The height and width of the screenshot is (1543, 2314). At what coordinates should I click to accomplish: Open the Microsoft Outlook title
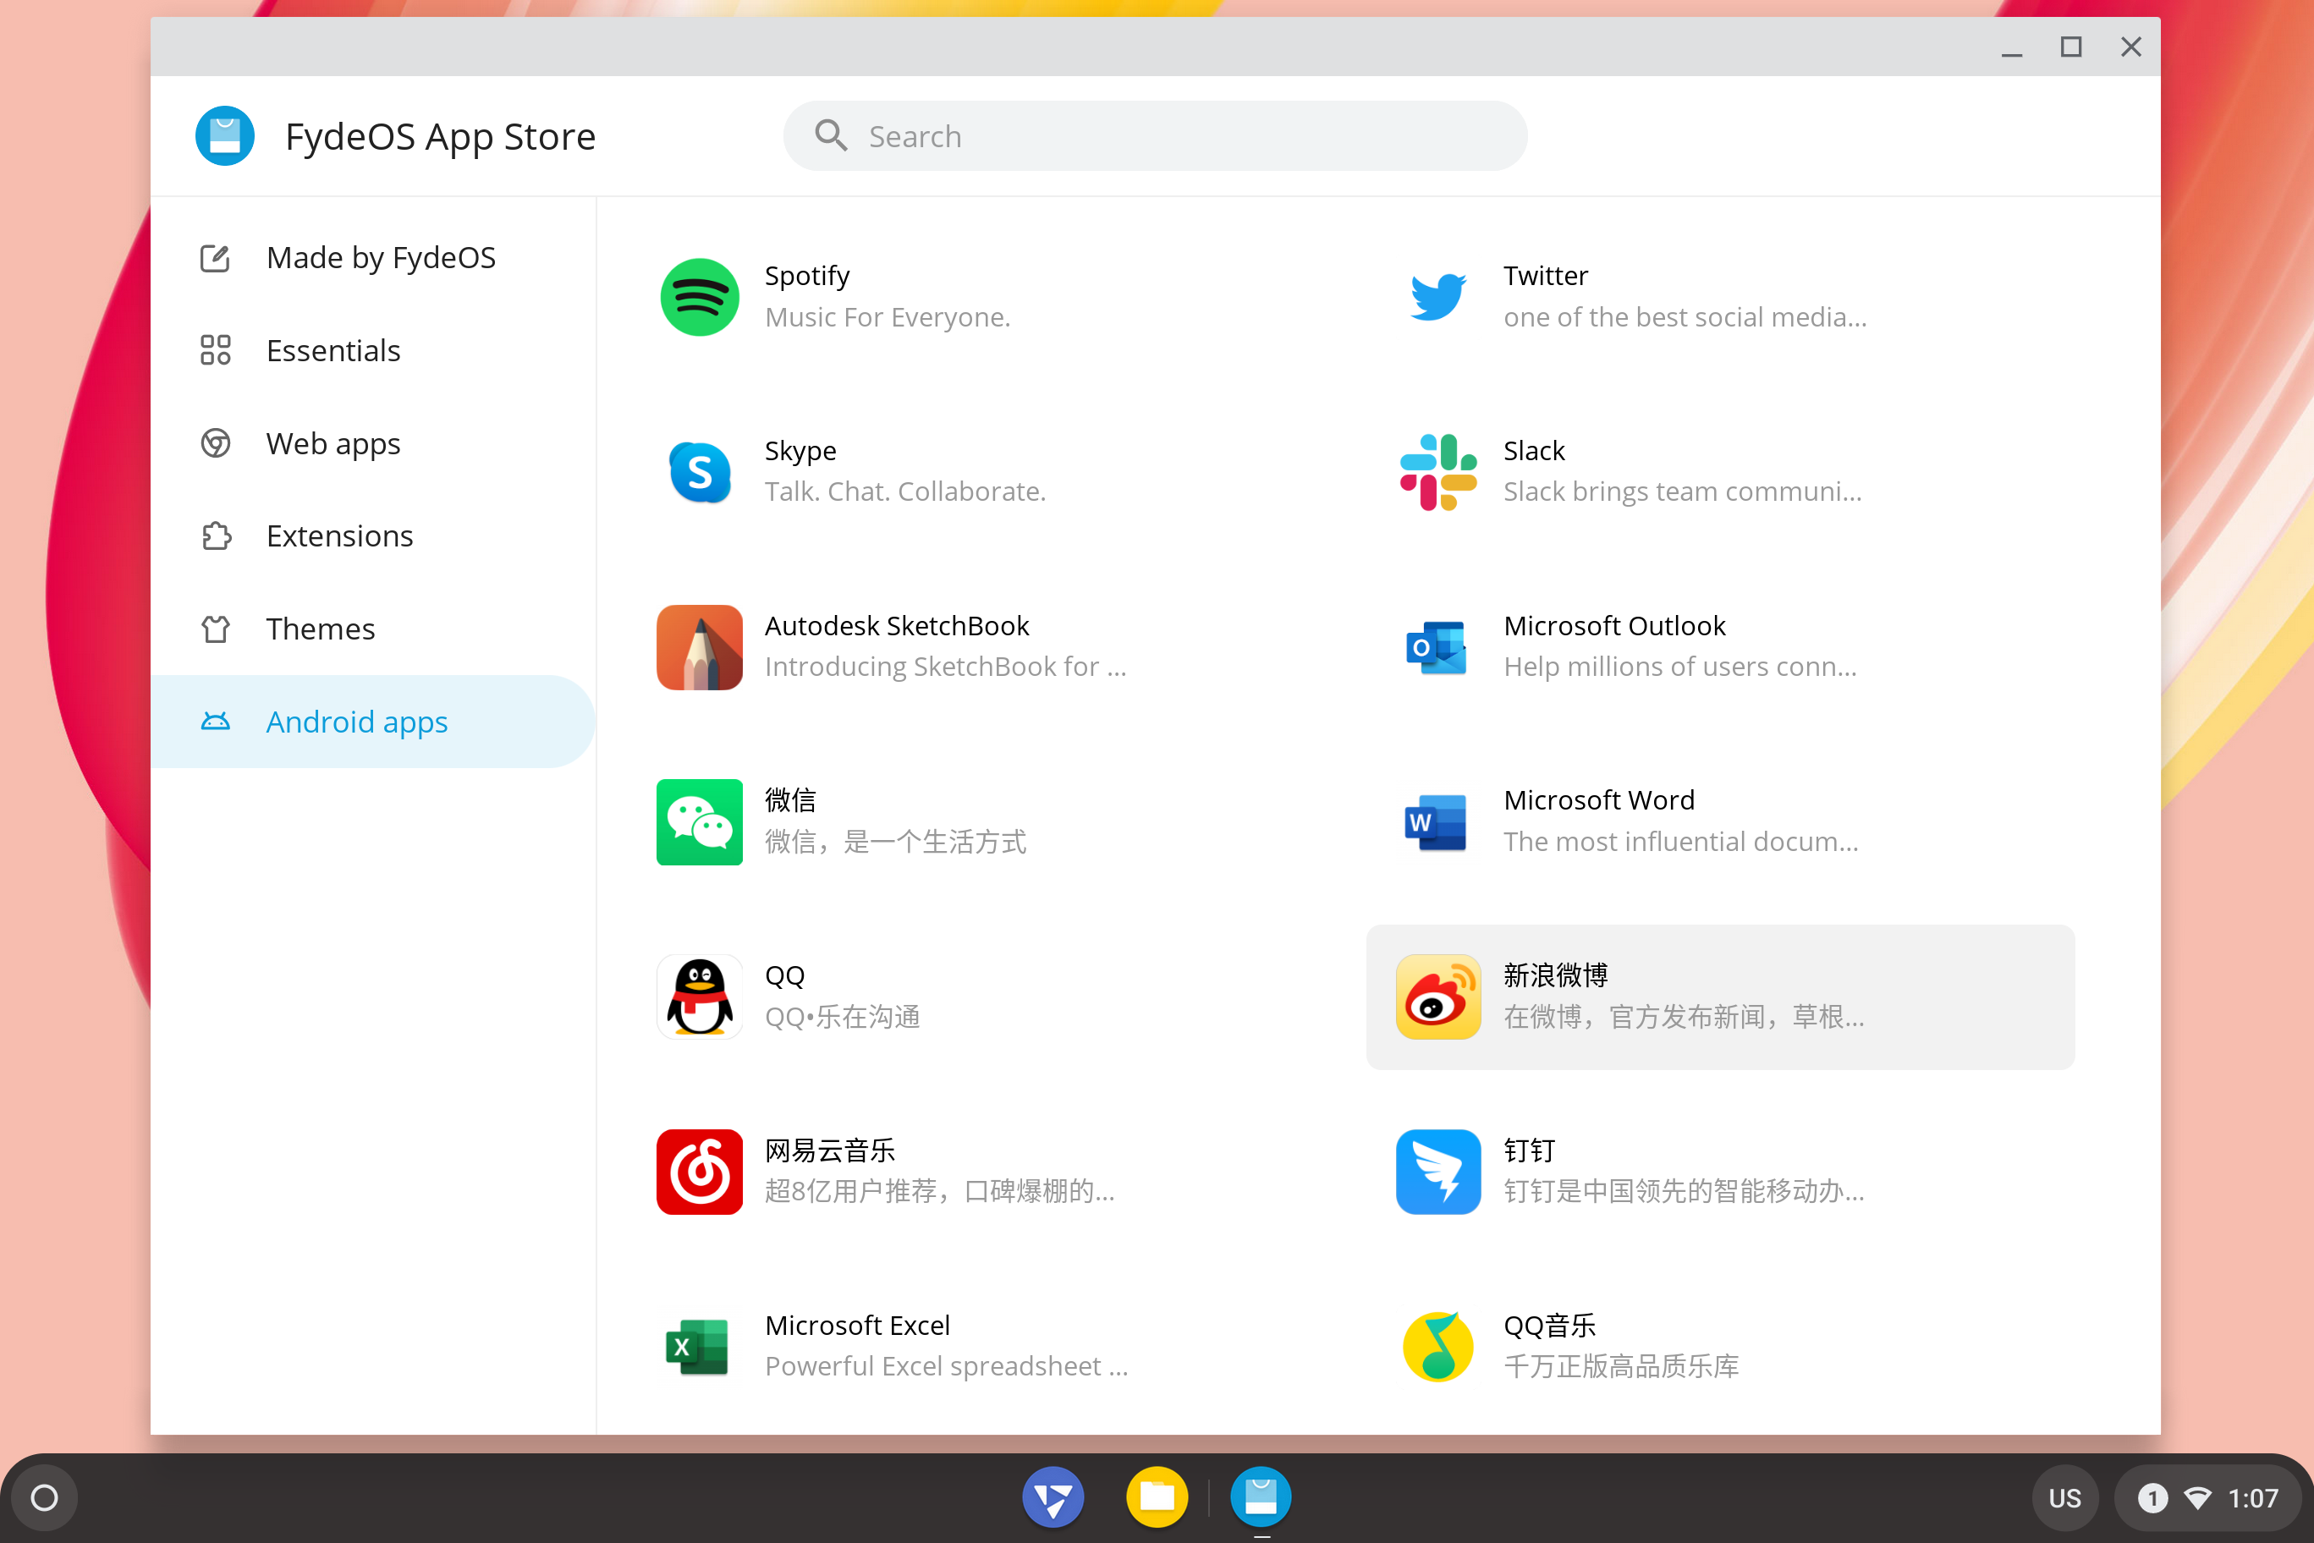coord(1614,627)
